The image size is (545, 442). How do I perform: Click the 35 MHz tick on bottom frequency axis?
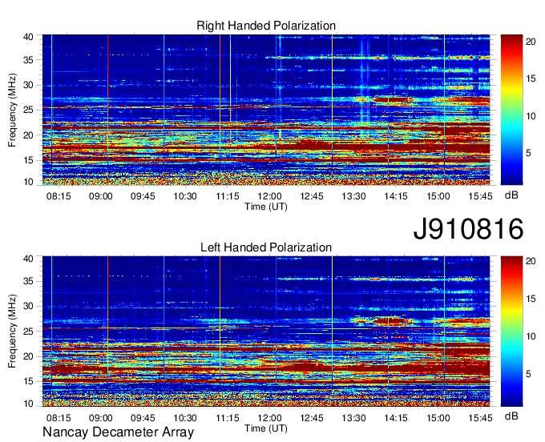pyautogui.click(x=28, y=281)
